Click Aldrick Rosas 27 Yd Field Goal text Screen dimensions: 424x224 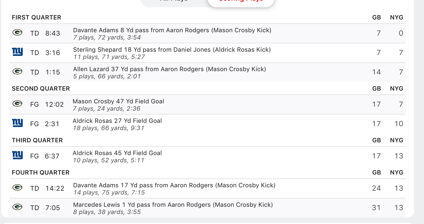coord(117,121)
